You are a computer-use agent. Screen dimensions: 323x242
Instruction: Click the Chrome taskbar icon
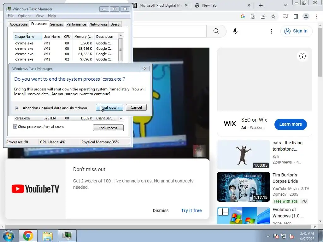click(28, 236)
